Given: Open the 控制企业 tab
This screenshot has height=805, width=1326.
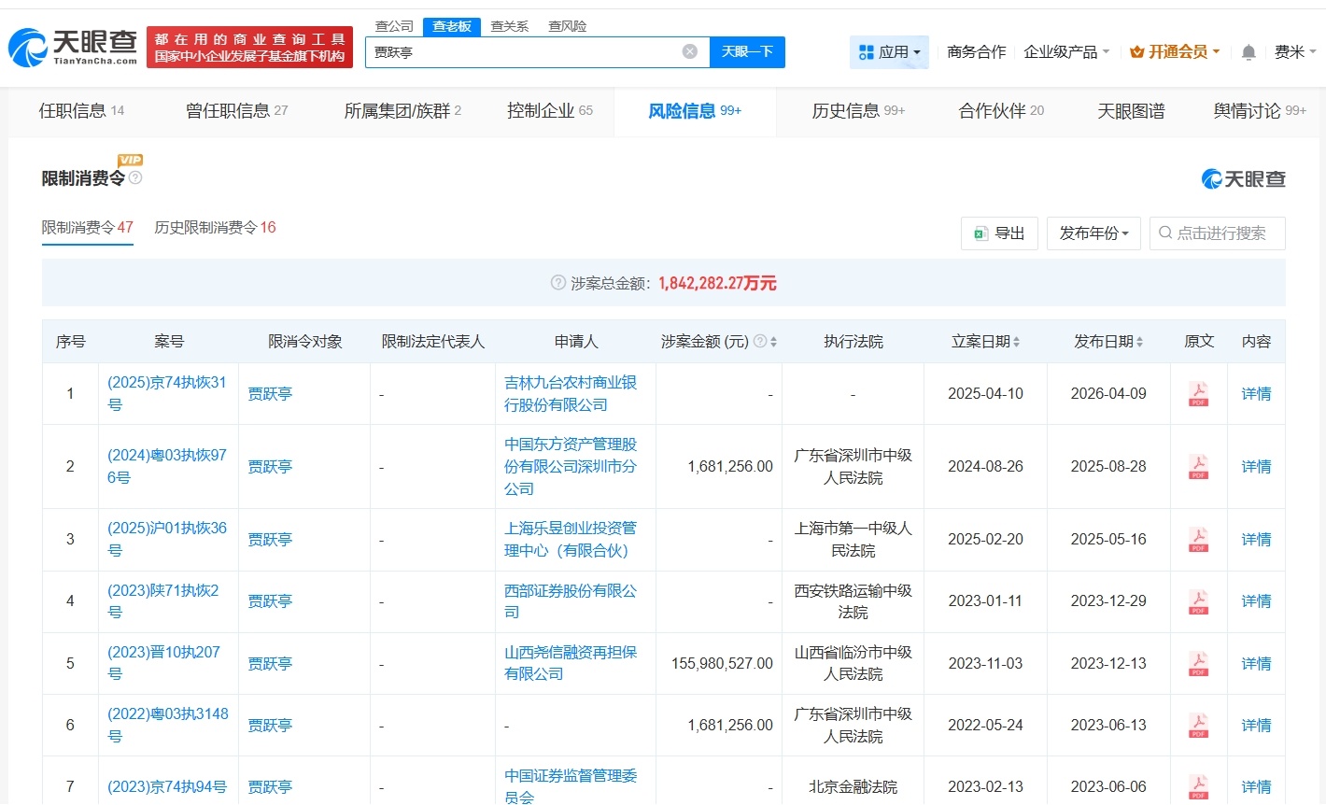Looking at the screenshot, I should tap(550, 111).
